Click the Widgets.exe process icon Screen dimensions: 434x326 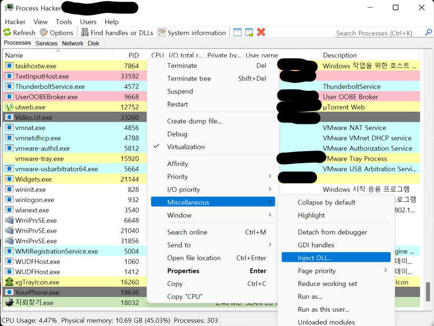coord(9,179)
